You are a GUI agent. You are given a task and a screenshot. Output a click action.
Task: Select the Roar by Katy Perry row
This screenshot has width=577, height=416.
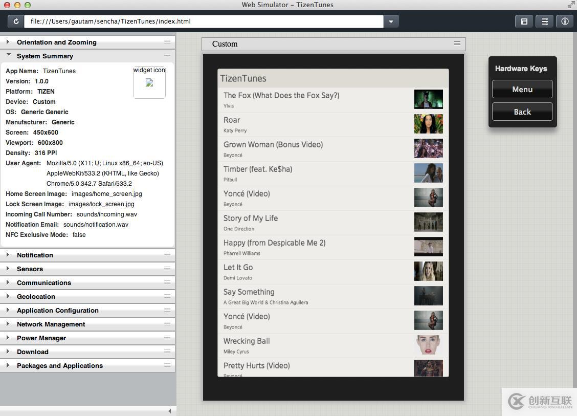pos(333,124)
